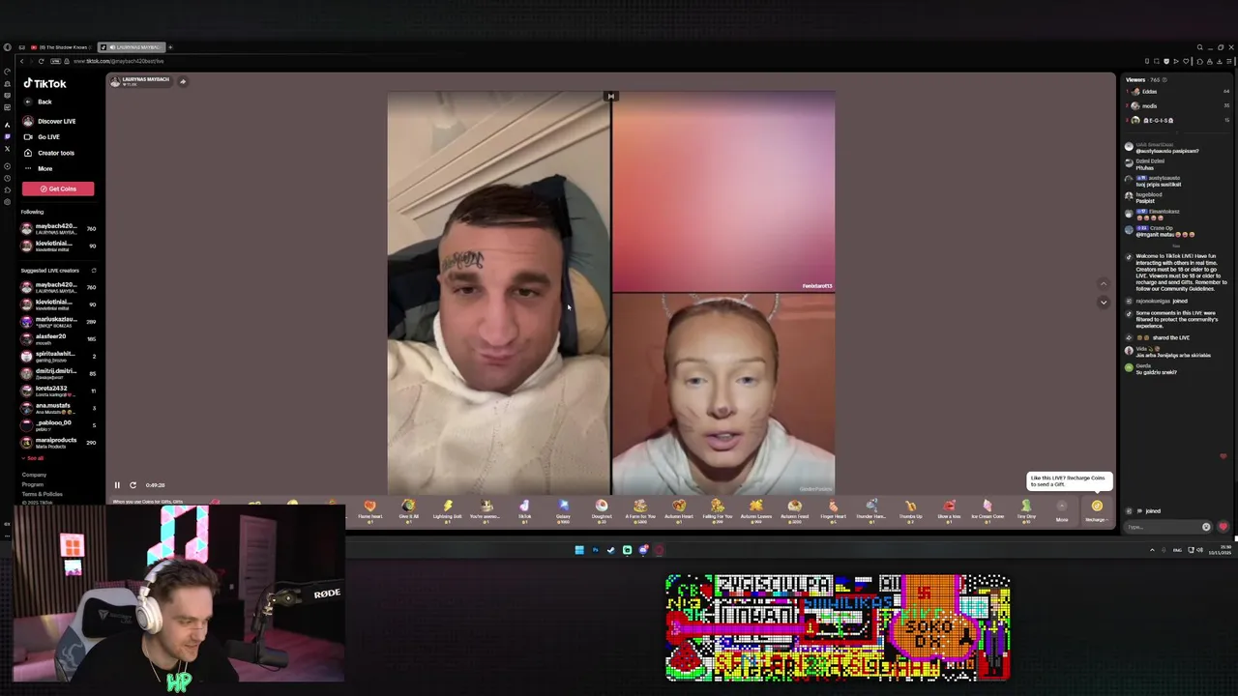This screenshot has width=1238, height=696.
Task: Switch to The Shadow Knows browser tab
Action: pos(60,47)
